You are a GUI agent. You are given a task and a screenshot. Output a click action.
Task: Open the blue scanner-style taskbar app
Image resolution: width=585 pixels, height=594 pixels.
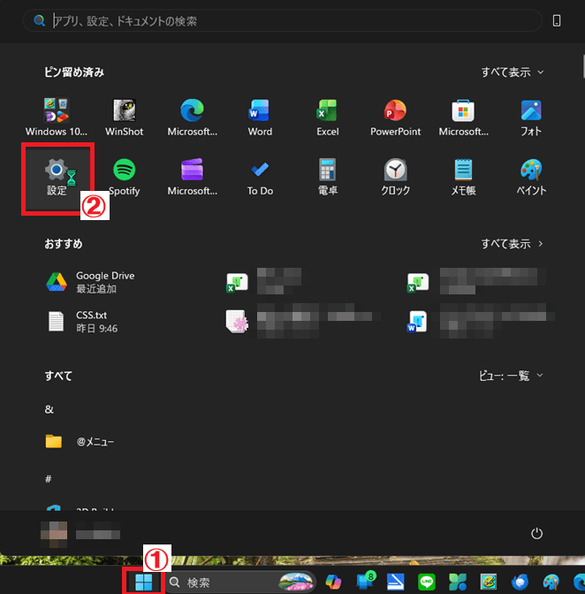click(396, 582)
